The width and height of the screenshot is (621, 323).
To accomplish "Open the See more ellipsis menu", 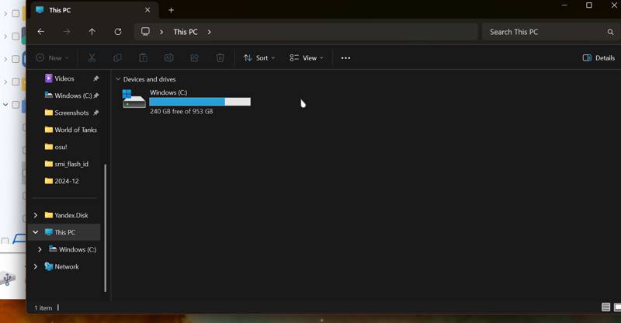I will pos(345,58).
